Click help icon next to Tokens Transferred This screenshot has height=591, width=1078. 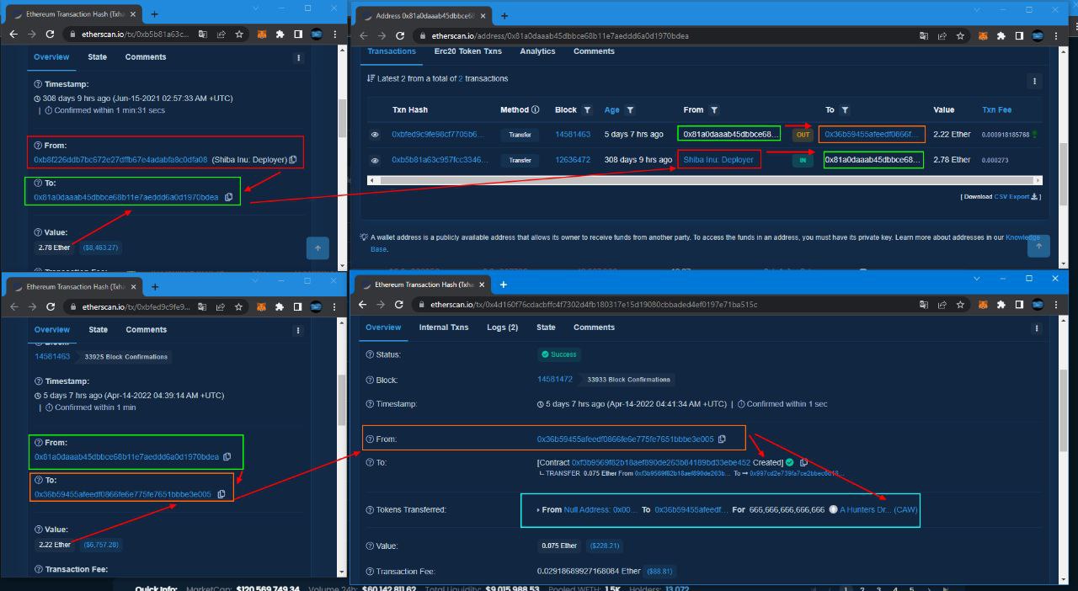tap(370, 510)
